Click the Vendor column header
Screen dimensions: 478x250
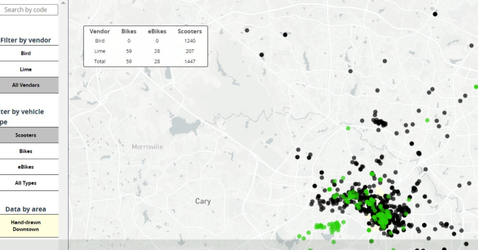[100, 31]
